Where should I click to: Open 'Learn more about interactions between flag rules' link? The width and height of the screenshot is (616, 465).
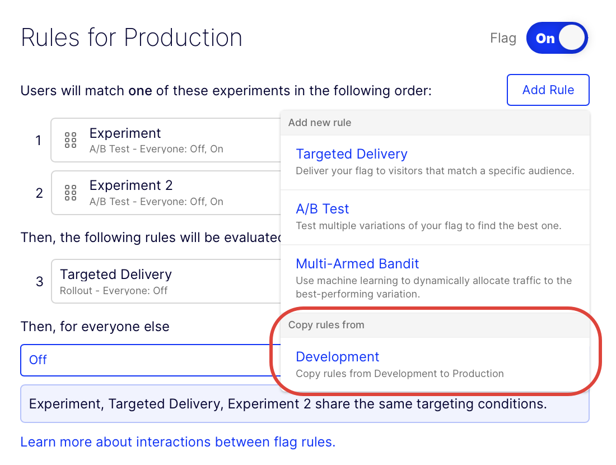178,442
